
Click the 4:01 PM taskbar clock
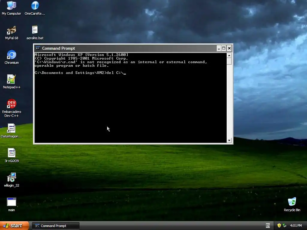[x=296, y=226]
